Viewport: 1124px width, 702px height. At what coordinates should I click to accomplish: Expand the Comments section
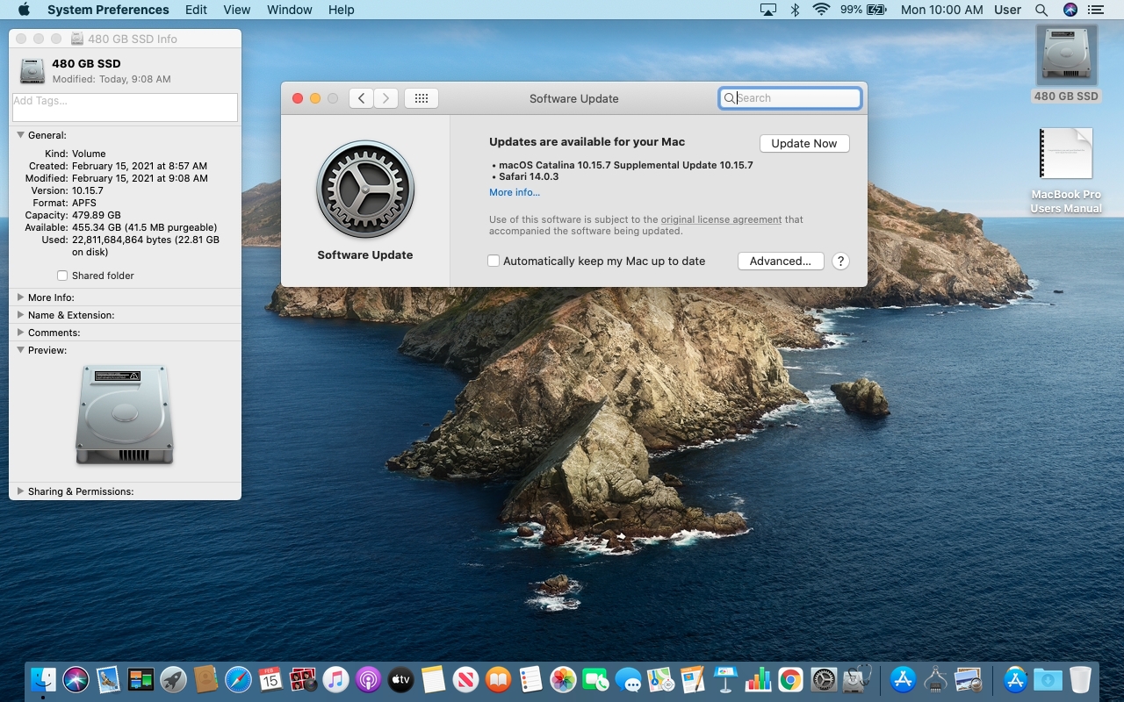[x=20, y=333]
